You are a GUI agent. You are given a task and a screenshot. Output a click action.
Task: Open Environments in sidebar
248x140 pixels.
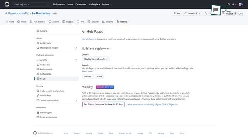57,69
